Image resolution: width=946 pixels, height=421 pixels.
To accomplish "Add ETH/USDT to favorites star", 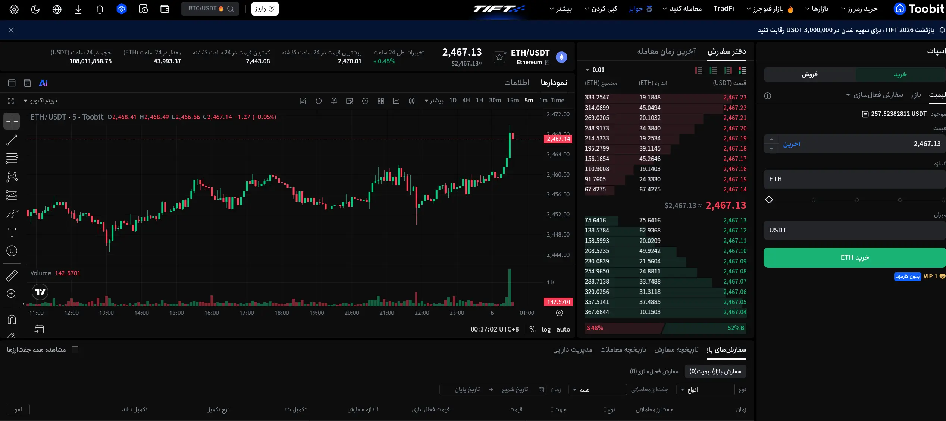I will coord(499,57).
